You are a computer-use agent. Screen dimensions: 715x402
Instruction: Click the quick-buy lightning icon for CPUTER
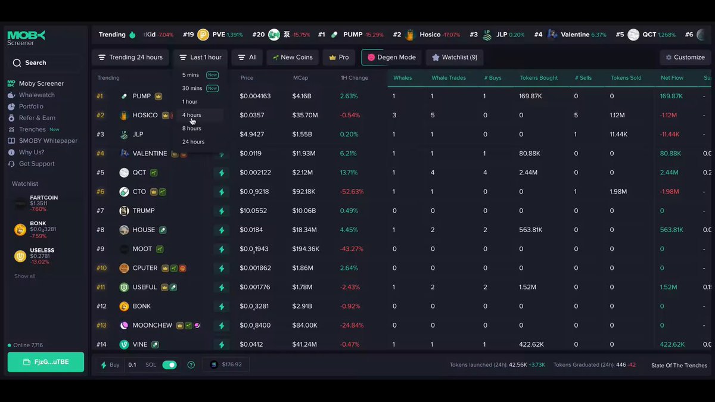(222, 268)
